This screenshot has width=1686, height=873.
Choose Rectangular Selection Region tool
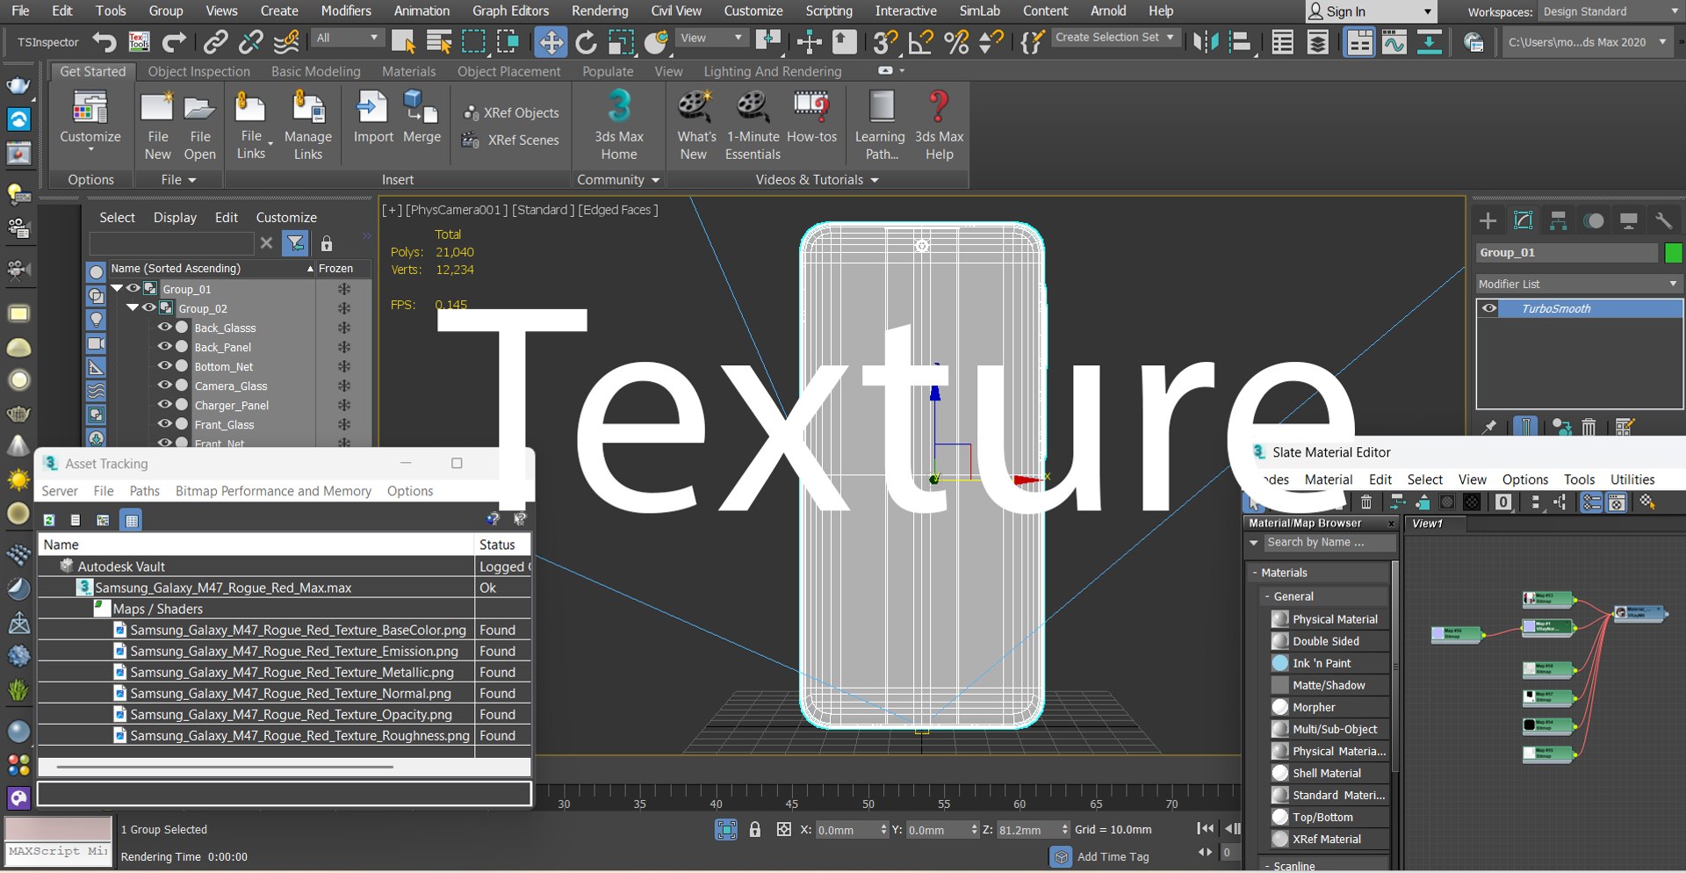[x=473, y=42]
